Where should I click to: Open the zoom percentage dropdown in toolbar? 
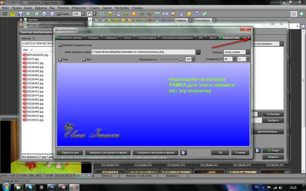83,14
